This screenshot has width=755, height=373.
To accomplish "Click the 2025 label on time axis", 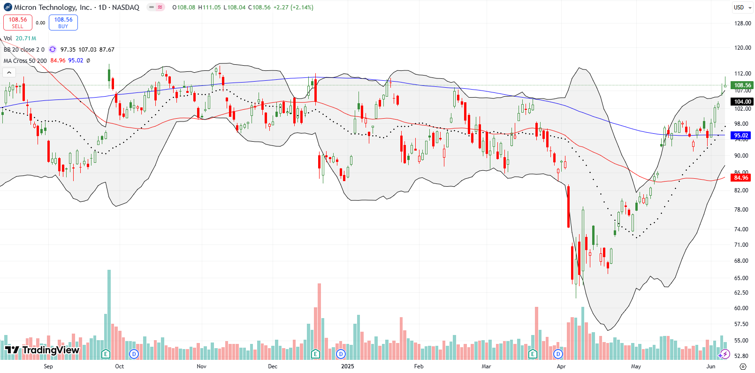I will pos(348,366).
